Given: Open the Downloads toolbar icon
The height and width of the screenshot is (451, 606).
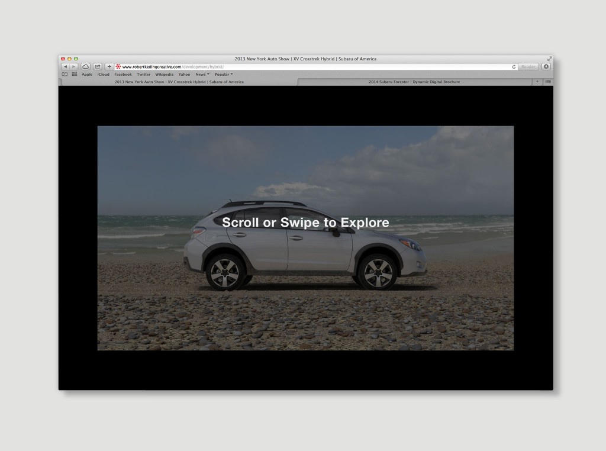Looking at the screenshot, I should coord(546,66).
